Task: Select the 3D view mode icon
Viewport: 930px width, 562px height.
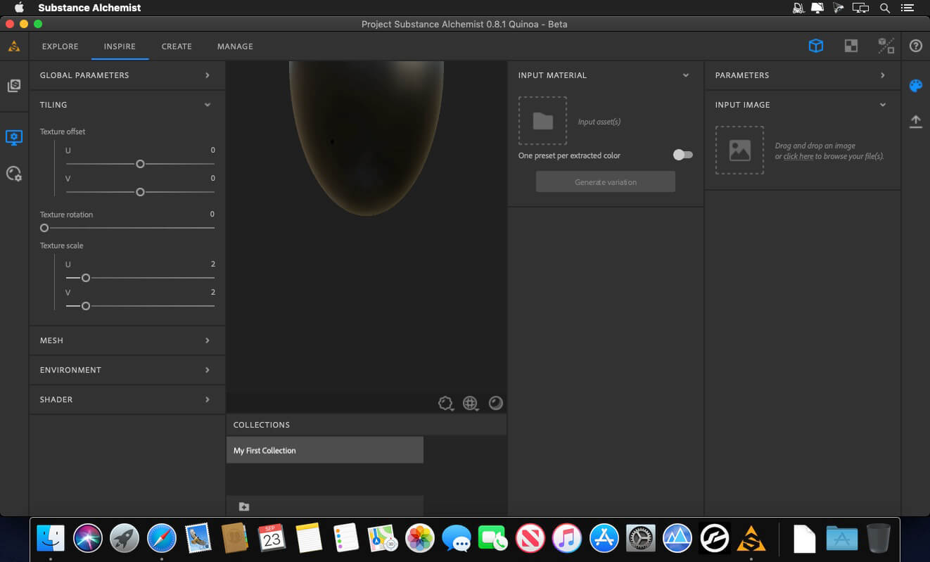Action: click(x=815, y=45)
